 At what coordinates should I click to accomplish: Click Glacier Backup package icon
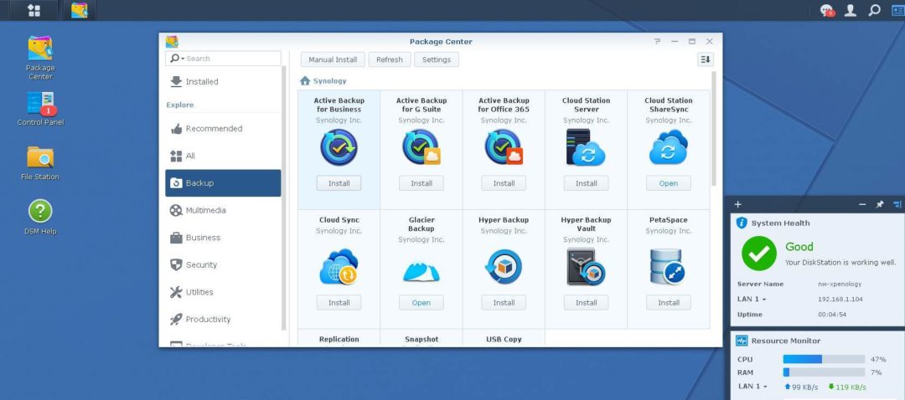click(421, 271)
